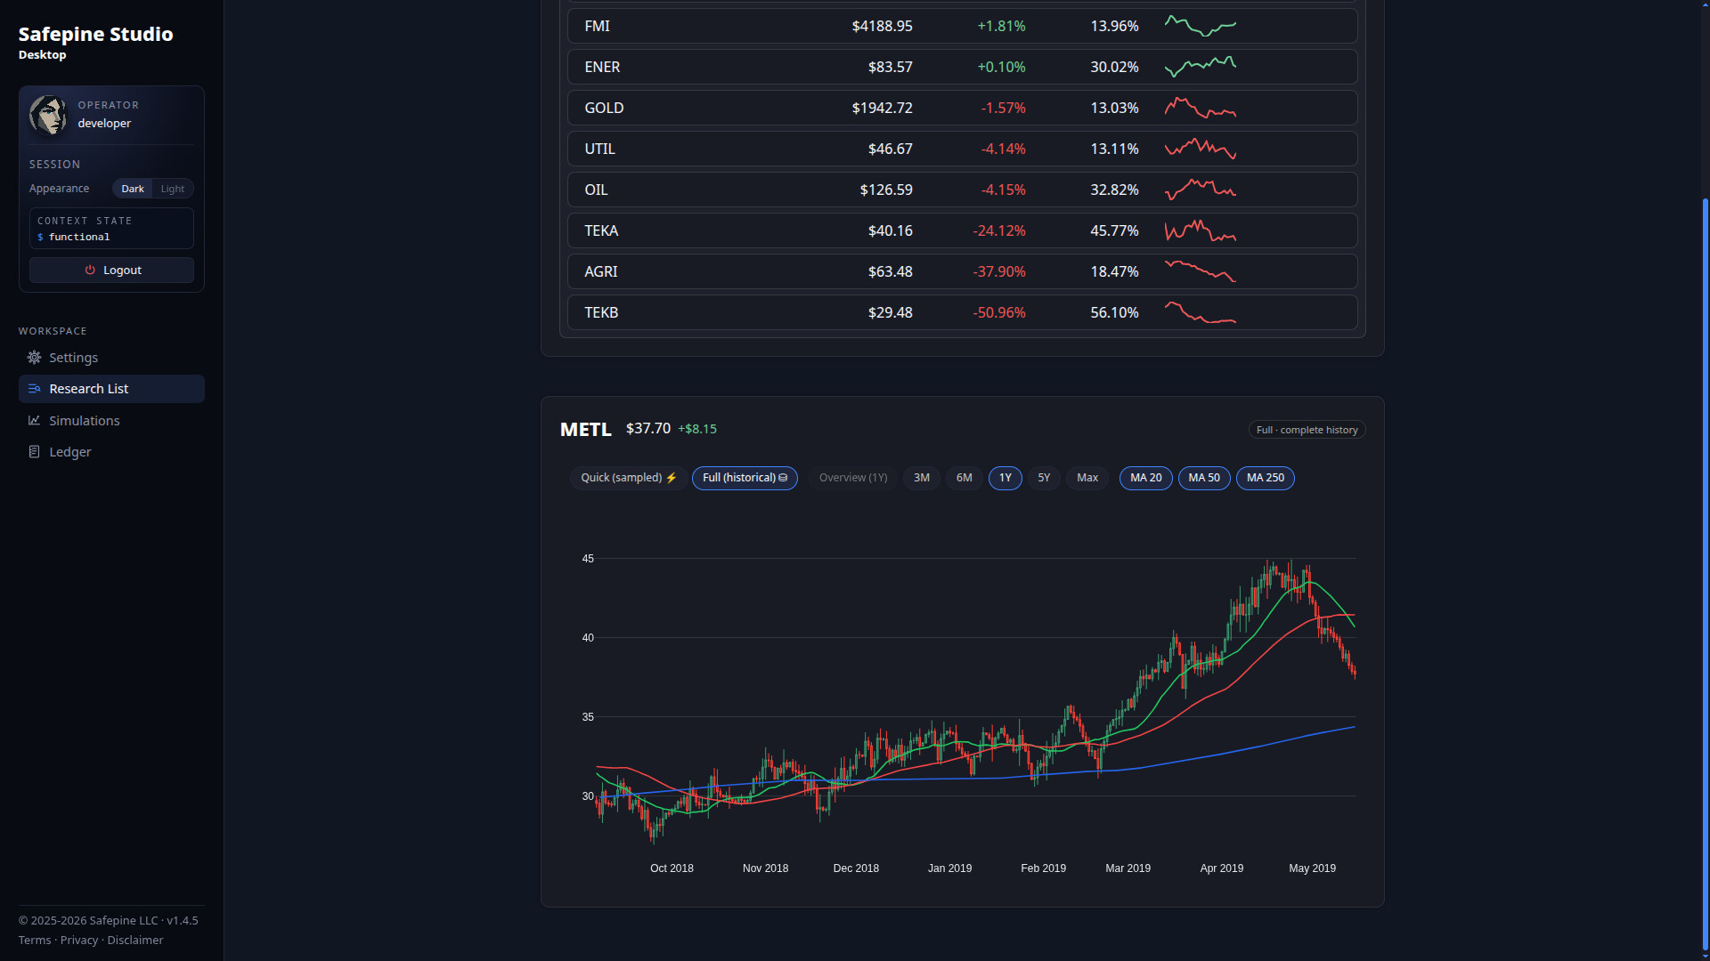This screenshot has height=961, width=1710.
Task: Open the Privacy footer link
Action: [79, 941]
